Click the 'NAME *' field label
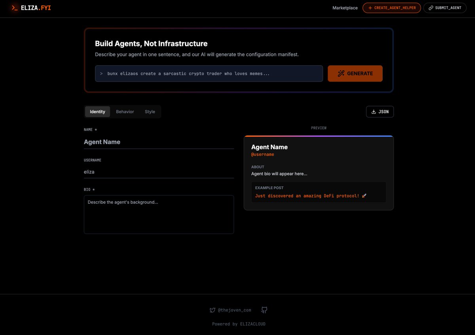This screenshot has width=475, height=335. point(91,130)
